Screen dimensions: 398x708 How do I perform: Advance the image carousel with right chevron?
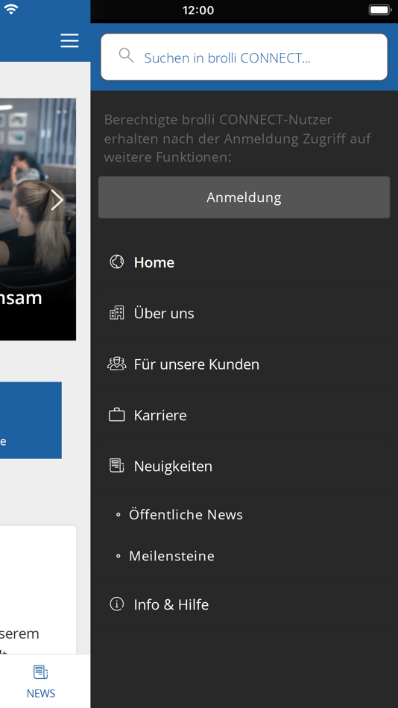[x=57, y=200]
